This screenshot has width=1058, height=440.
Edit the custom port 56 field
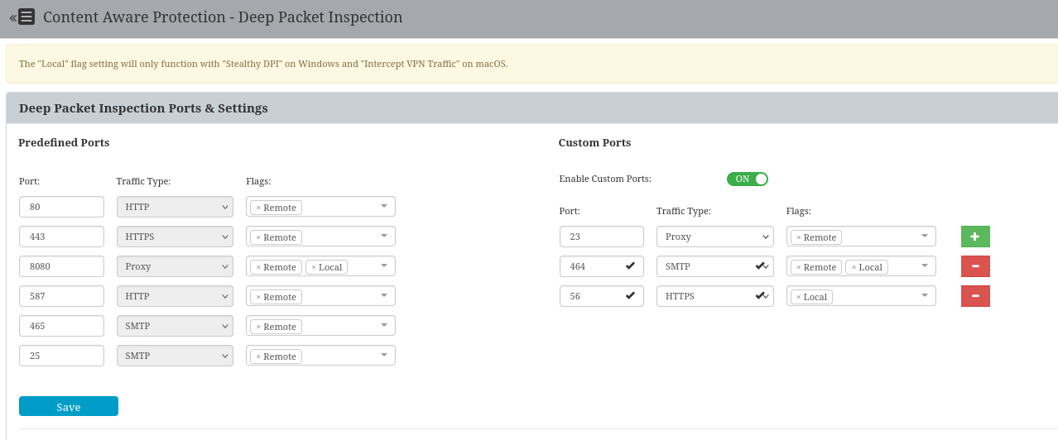point(602,296)
